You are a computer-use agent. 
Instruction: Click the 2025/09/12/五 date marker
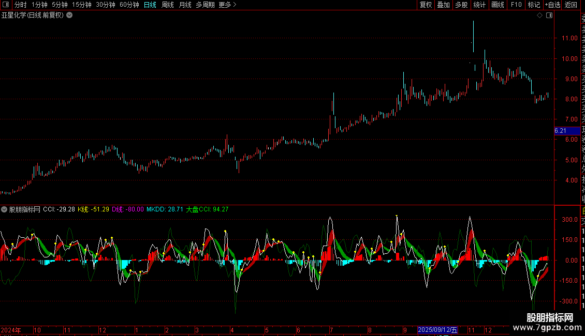437,330
